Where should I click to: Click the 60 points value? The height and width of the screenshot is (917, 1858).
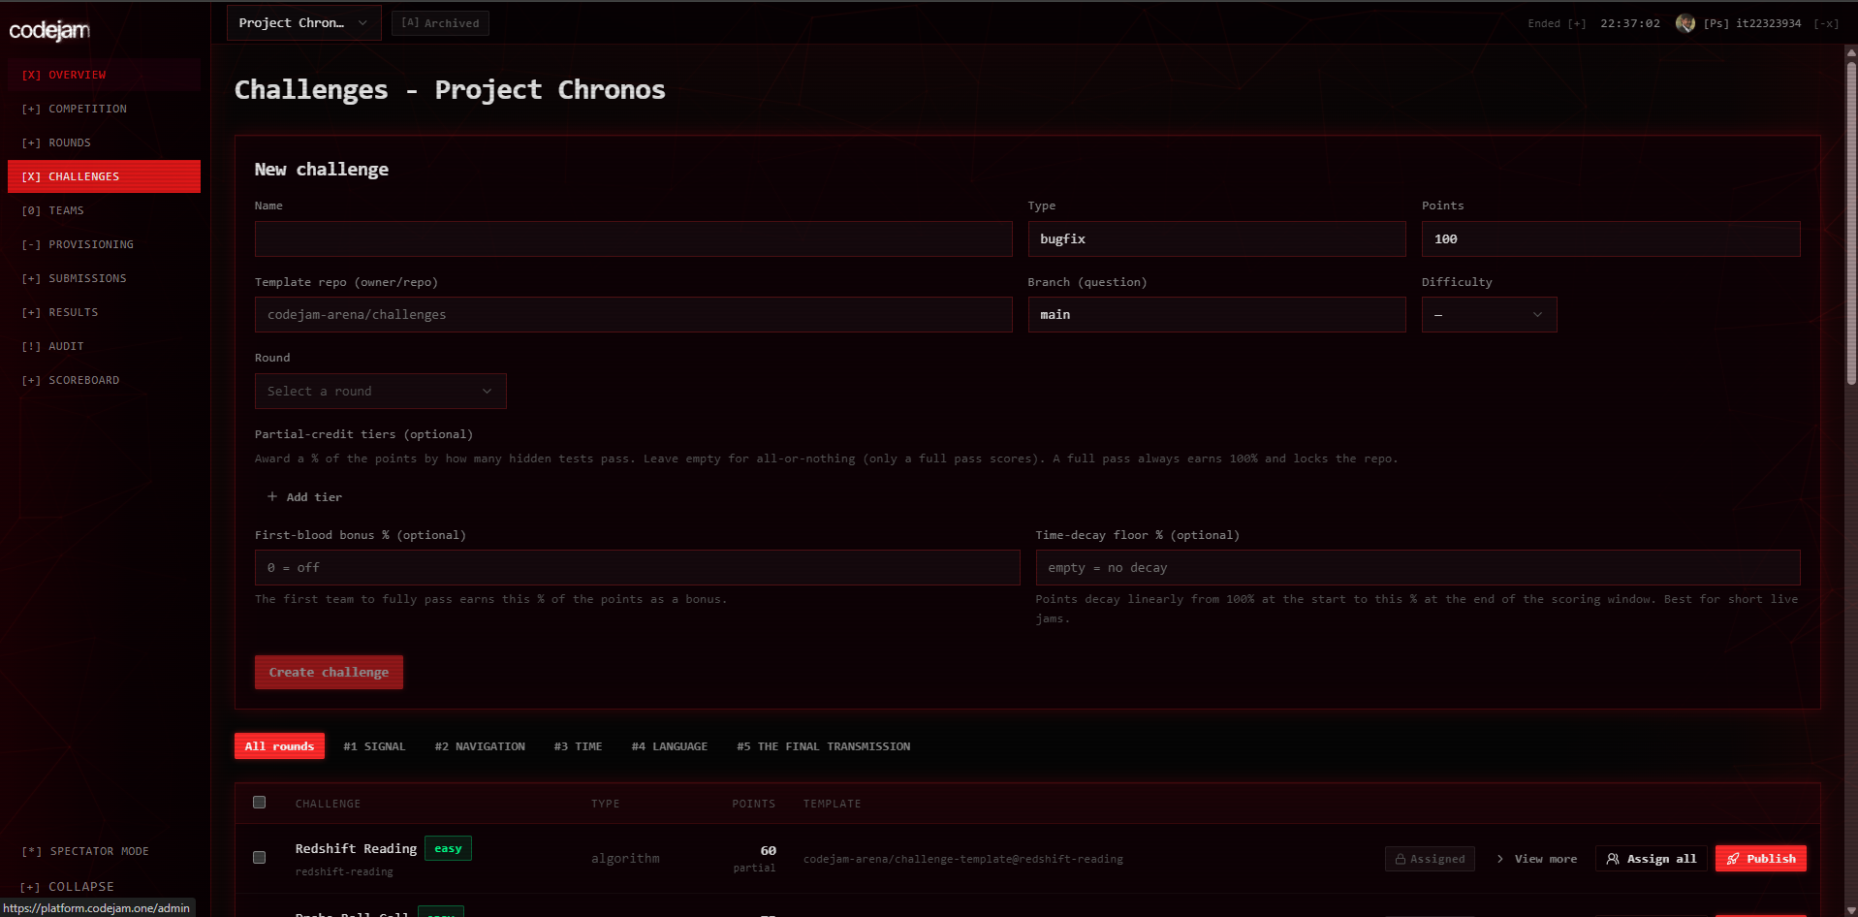point(768,851)
